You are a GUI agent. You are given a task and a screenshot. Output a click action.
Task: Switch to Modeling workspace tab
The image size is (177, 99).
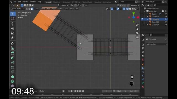57,2
